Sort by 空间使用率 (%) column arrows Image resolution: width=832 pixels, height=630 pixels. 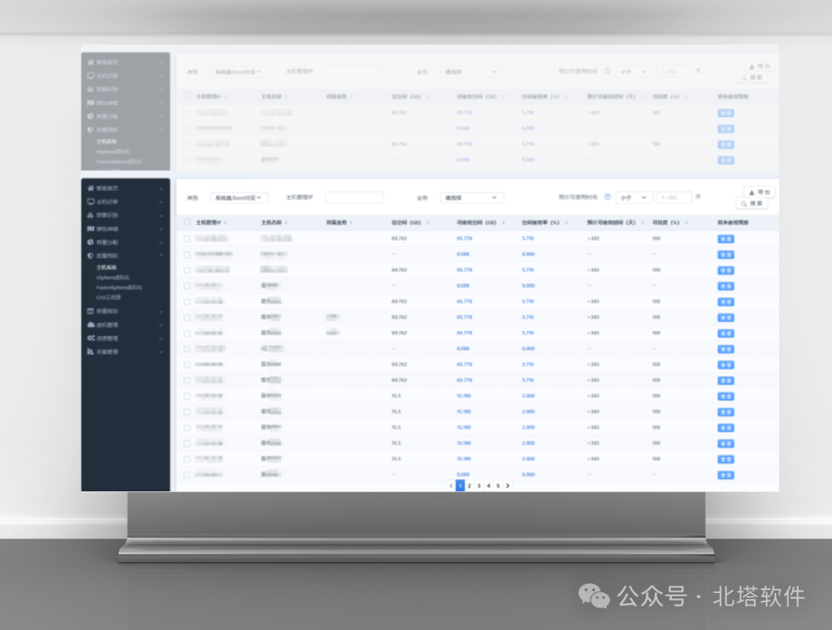[x=566, y=223]
